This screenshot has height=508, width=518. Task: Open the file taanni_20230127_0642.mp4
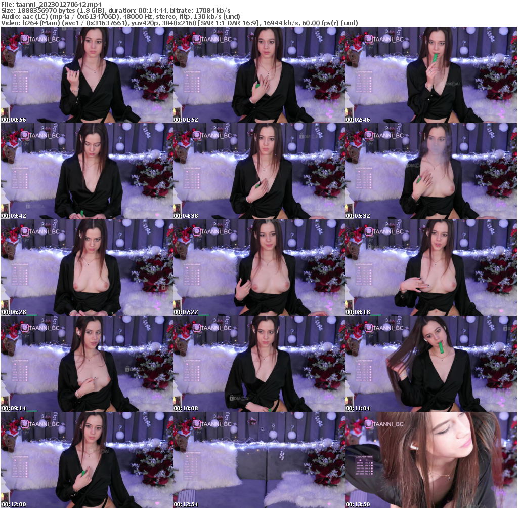pyautogui.click(x=61, y=3)
